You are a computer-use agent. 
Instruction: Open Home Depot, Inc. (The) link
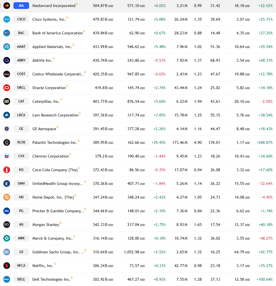(x=53, y=197)
